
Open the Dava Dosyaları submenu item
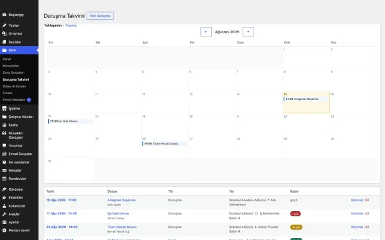13,72
